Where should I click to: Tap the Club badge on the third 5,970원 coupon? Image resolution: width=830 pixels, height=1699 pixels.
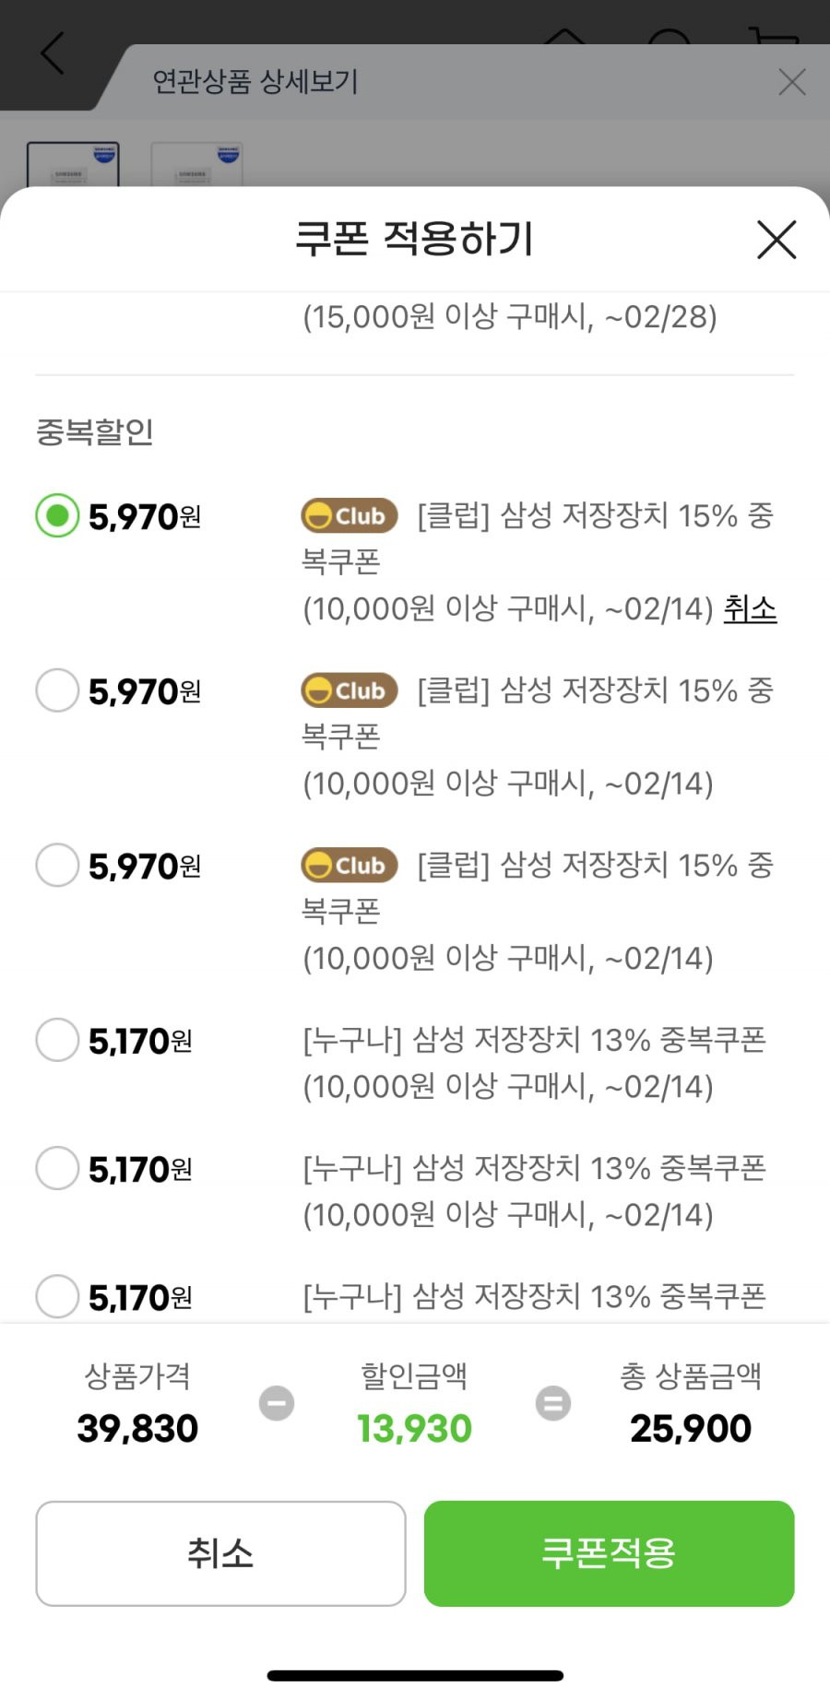(350, 865)
